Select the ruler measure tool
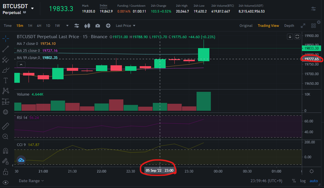The image size is (324, 188). tap(6, 126)
